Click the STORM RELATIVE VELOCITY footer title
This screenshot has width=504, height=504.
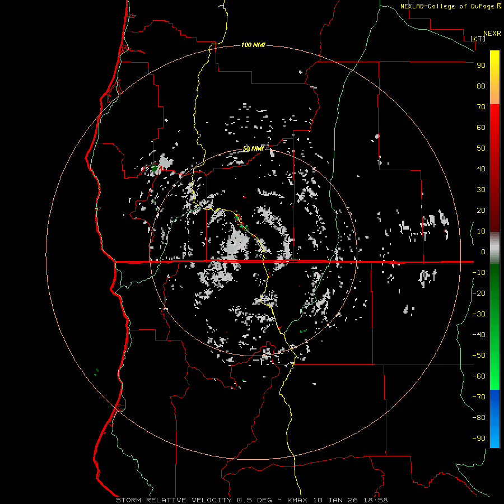click(x=174, y=500)
